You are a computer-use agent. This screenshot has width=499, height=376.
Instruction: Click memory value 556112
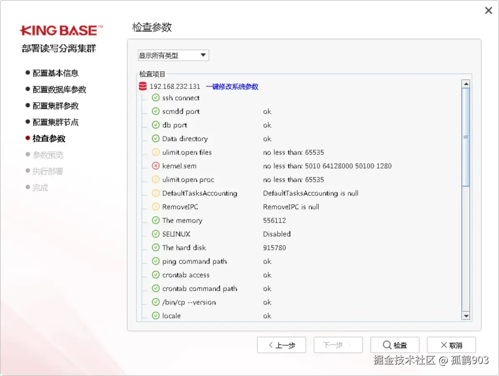point(274,220)
